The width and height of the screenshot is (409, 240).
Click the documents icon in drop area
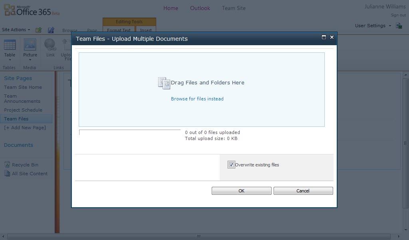click(164, 83)
